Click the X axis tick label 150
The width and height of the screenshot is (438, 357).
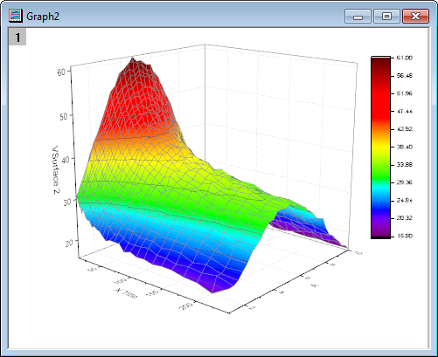153,292
